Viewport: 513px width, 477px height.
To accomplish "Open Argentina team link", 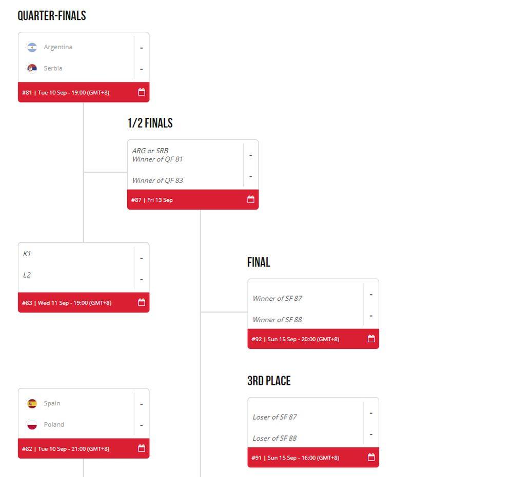I will (58, 47).
